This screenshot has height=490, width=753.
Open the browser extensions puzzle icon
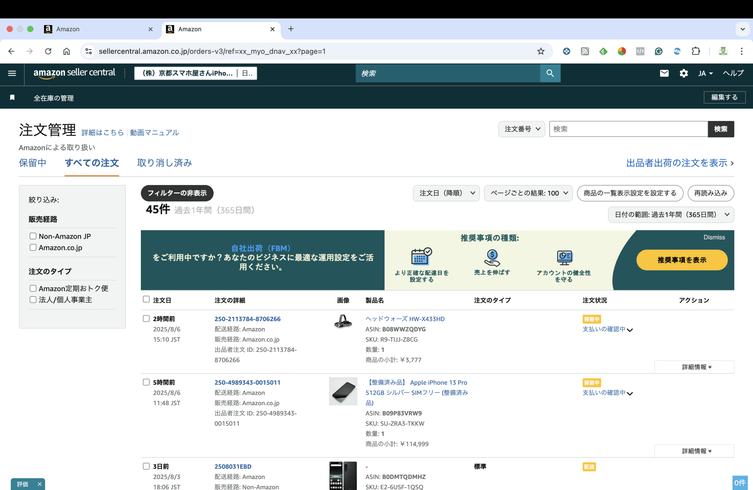[696, 51]
